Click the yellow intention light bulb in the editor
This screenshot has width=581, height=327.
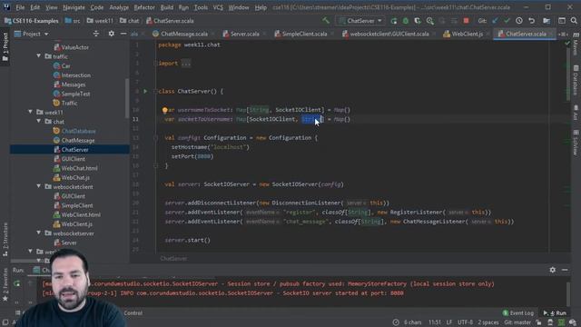[x=165, y=110]
